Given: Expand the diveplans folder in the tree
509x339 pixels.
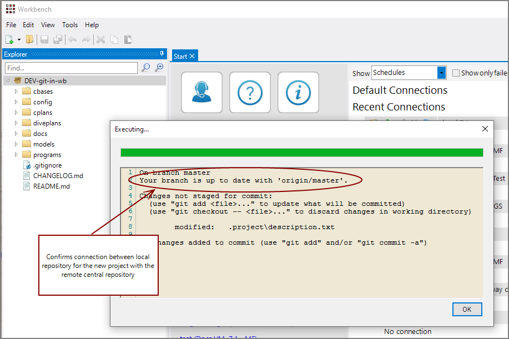Looking at the screenshot, I should click(17, 123).
